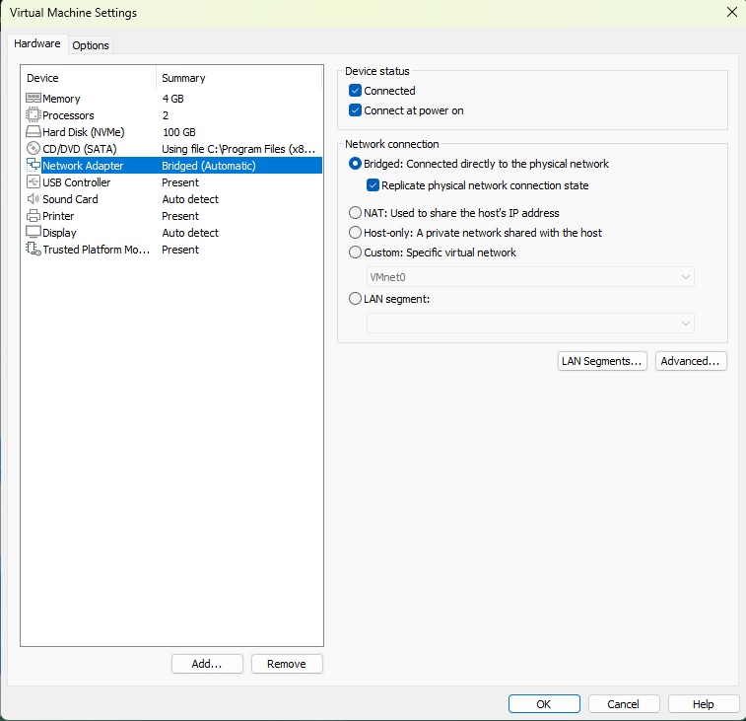
Task: Select the Printer device icon
Action: (x=33, y=216)
